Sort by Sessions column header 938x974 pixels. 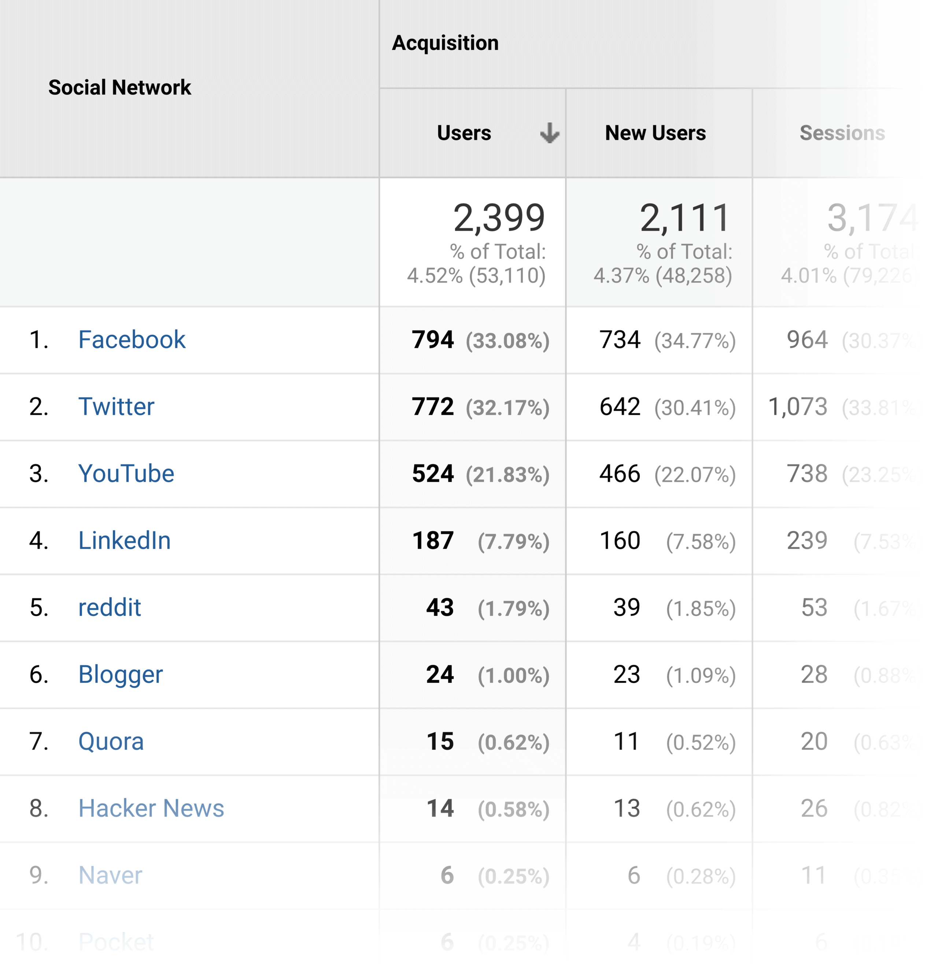(x=842, y=133)
